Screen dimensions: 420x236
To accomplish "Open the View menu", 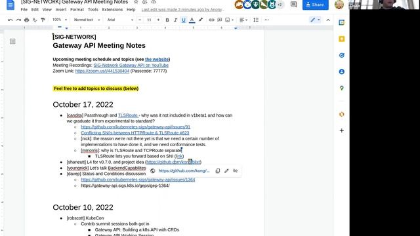I will [x=47, y=9].
